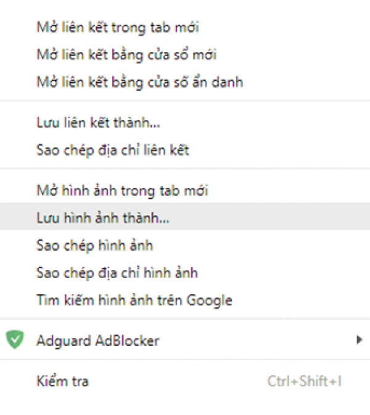Open link via "cửa sổ ẩn danh" entry
This screenshot has width=370, height=415.
[139, 82]
